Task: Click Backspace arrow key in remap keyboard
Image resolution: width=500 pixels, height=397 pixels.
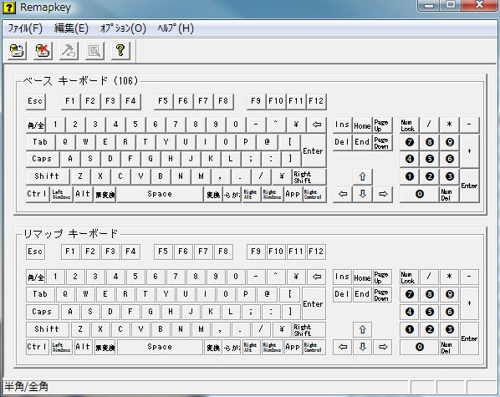Action: pos(316,277)
